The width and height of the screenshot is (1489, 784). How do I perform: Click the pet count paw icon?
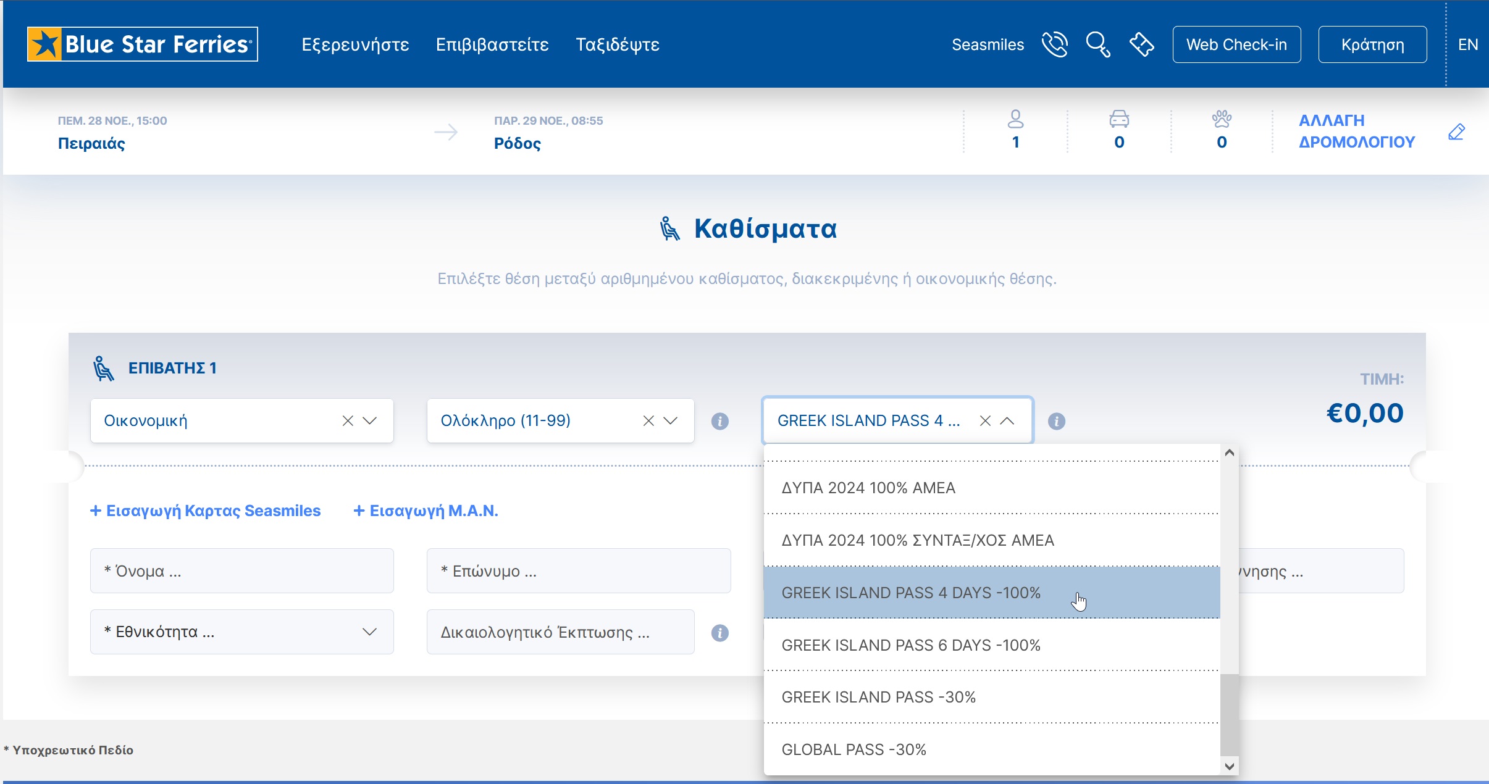[1222, 119]
